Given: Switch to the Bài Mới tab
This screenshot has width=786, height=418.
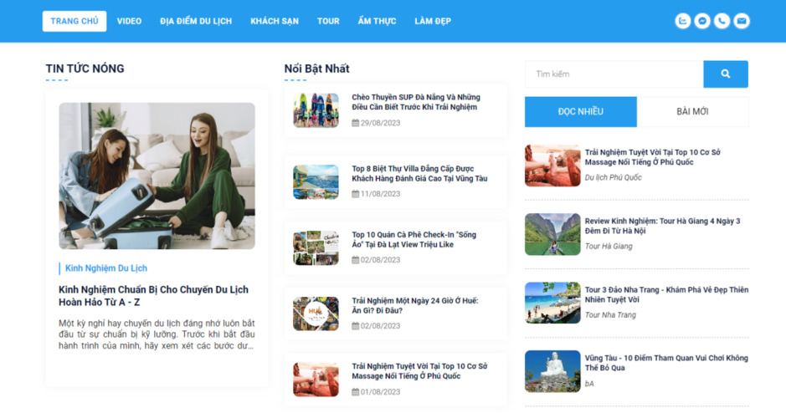Looking at the screenshot, I should click(692, 112).
